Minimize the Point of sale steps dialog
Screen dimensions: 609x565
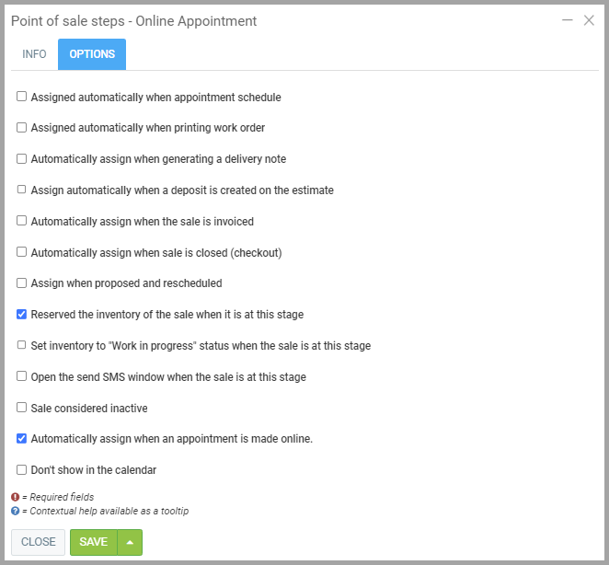[567, 20]
